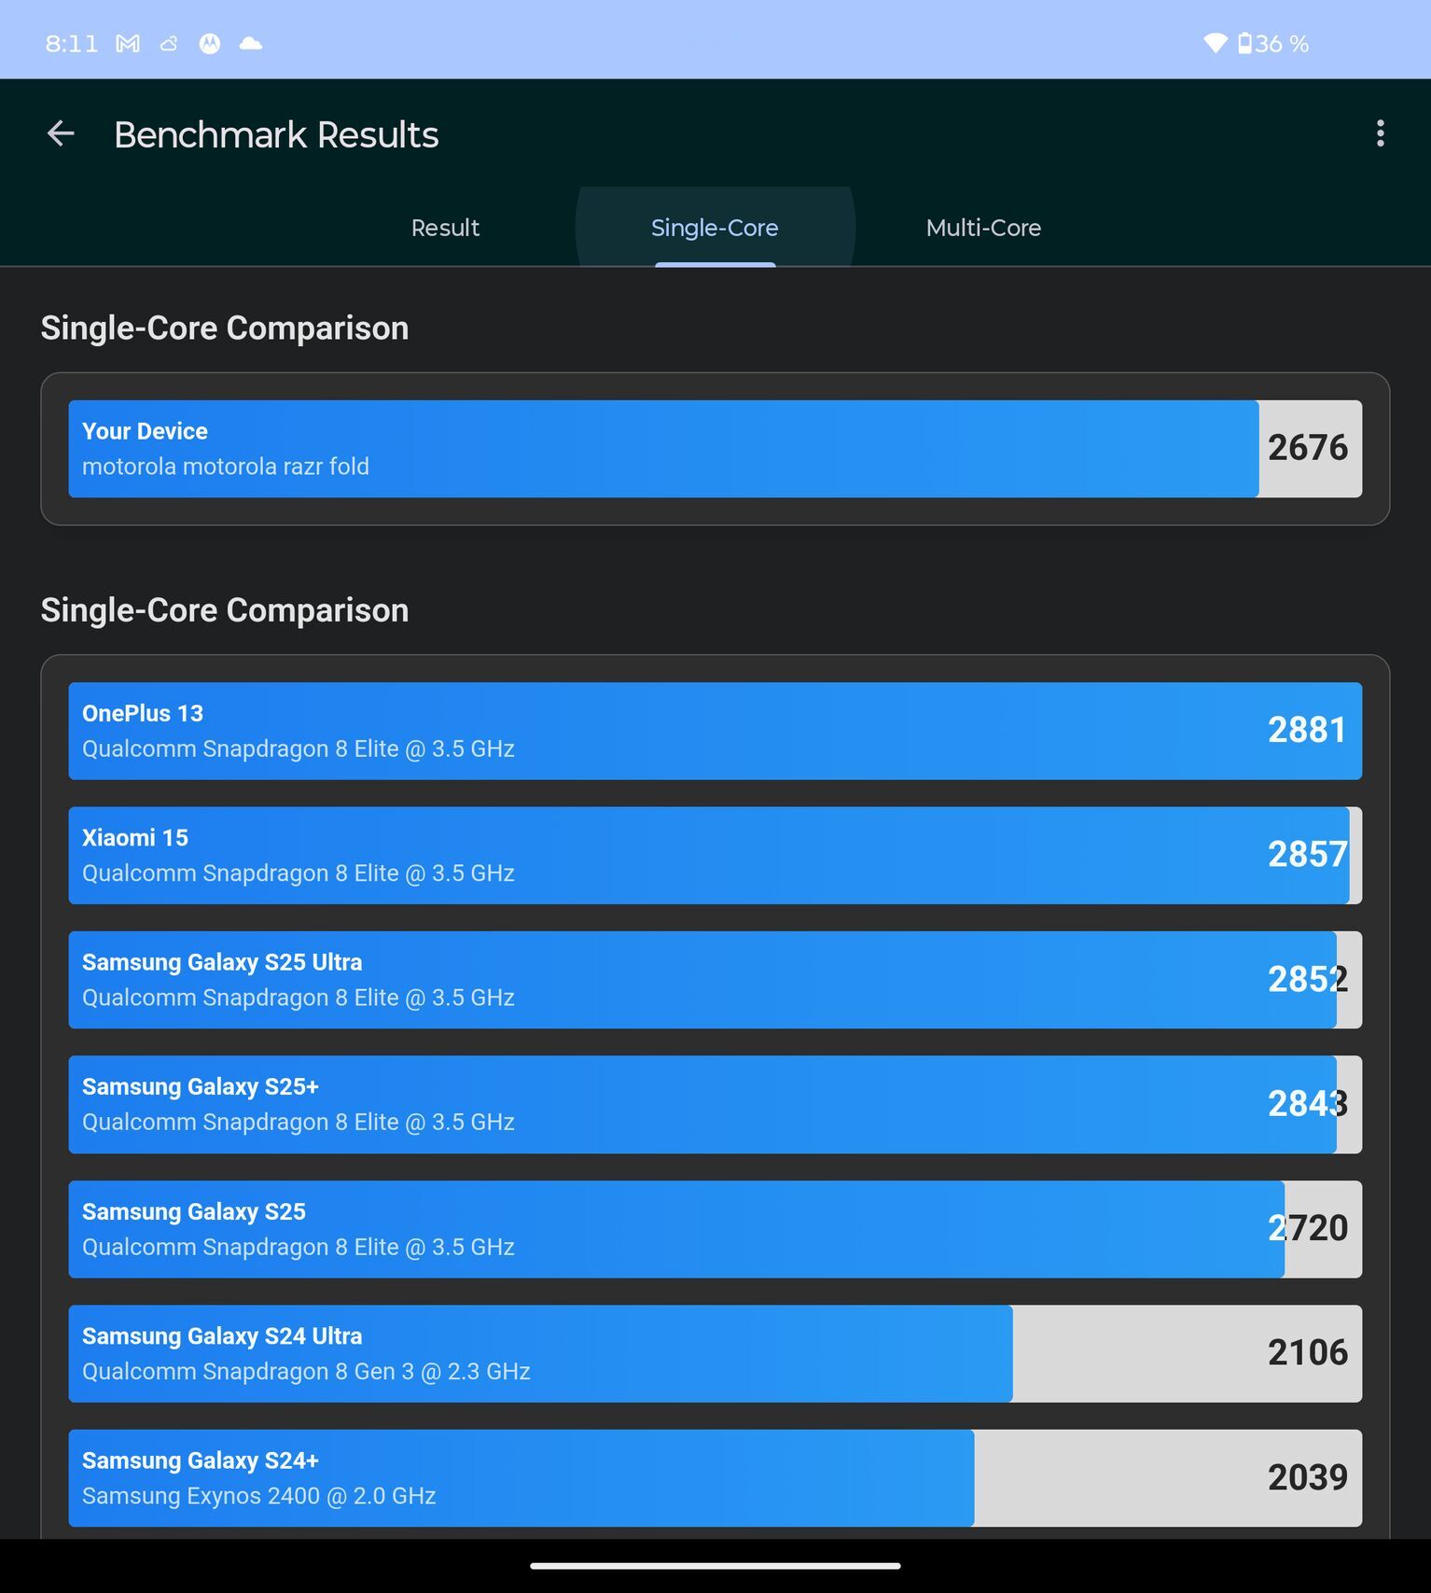Tap the home gesture navigation bar
The width and height of the screenshot is (1431, 1593).
(x=715, y=1566)
